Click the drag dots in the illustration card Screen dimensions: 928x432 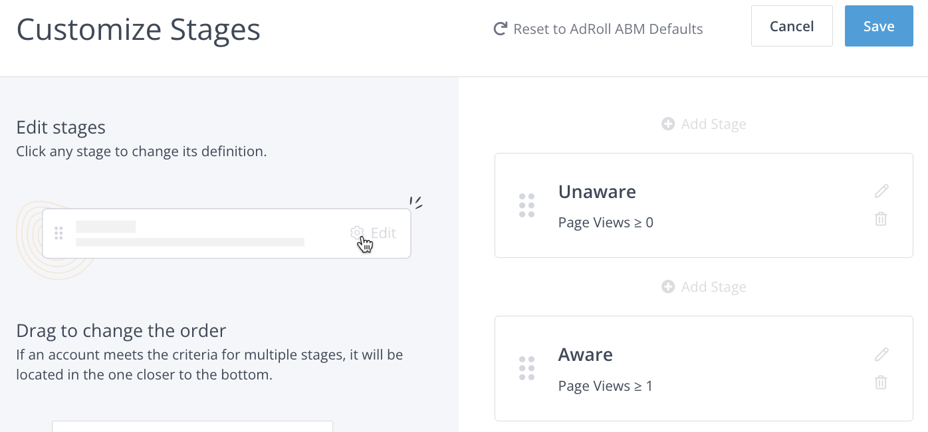(x=58, y=233)
